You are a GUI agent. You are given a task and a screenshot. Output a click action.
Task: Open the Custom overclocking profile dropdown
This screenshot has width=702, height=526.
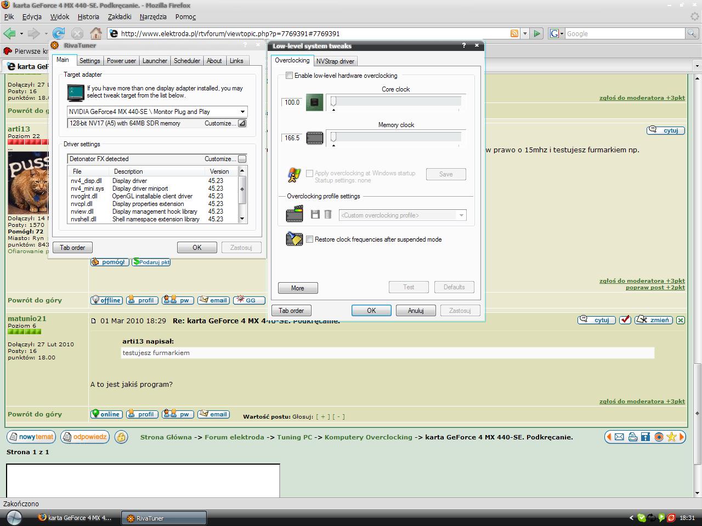[461, 215]
